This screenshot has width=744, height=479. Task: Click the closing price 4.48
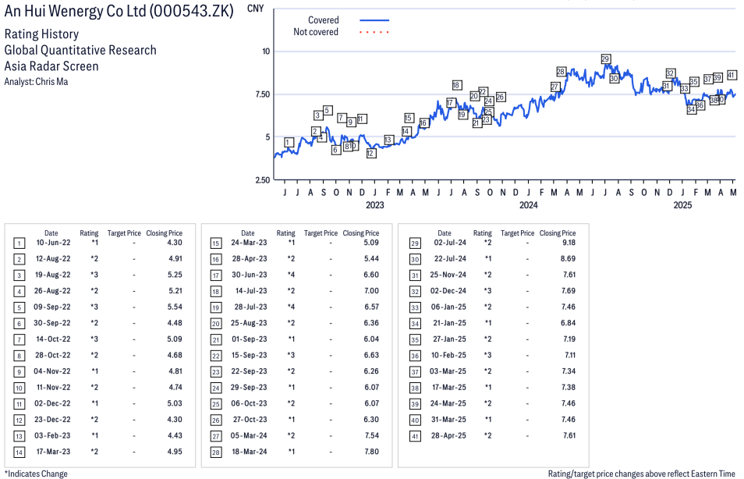tap(175, 323)
